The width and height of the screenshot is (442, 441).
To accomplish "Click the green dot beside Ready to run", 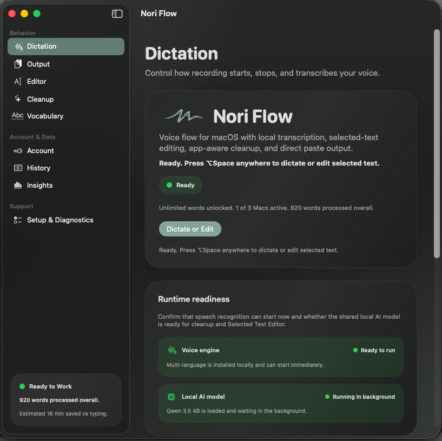I will [355, 350].
